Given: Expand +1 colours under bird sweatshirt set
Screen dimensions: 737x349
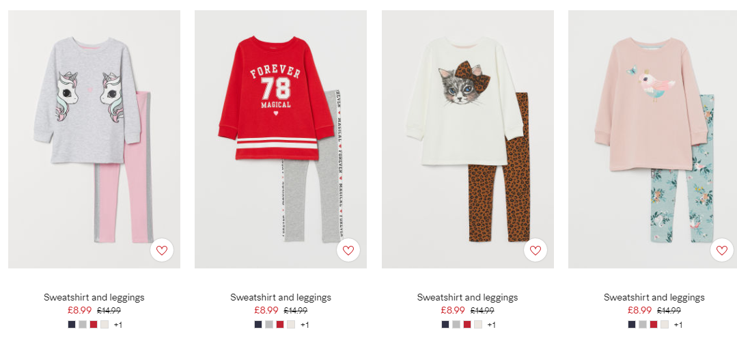Looking at the screenshot, I should pos(678,324).
